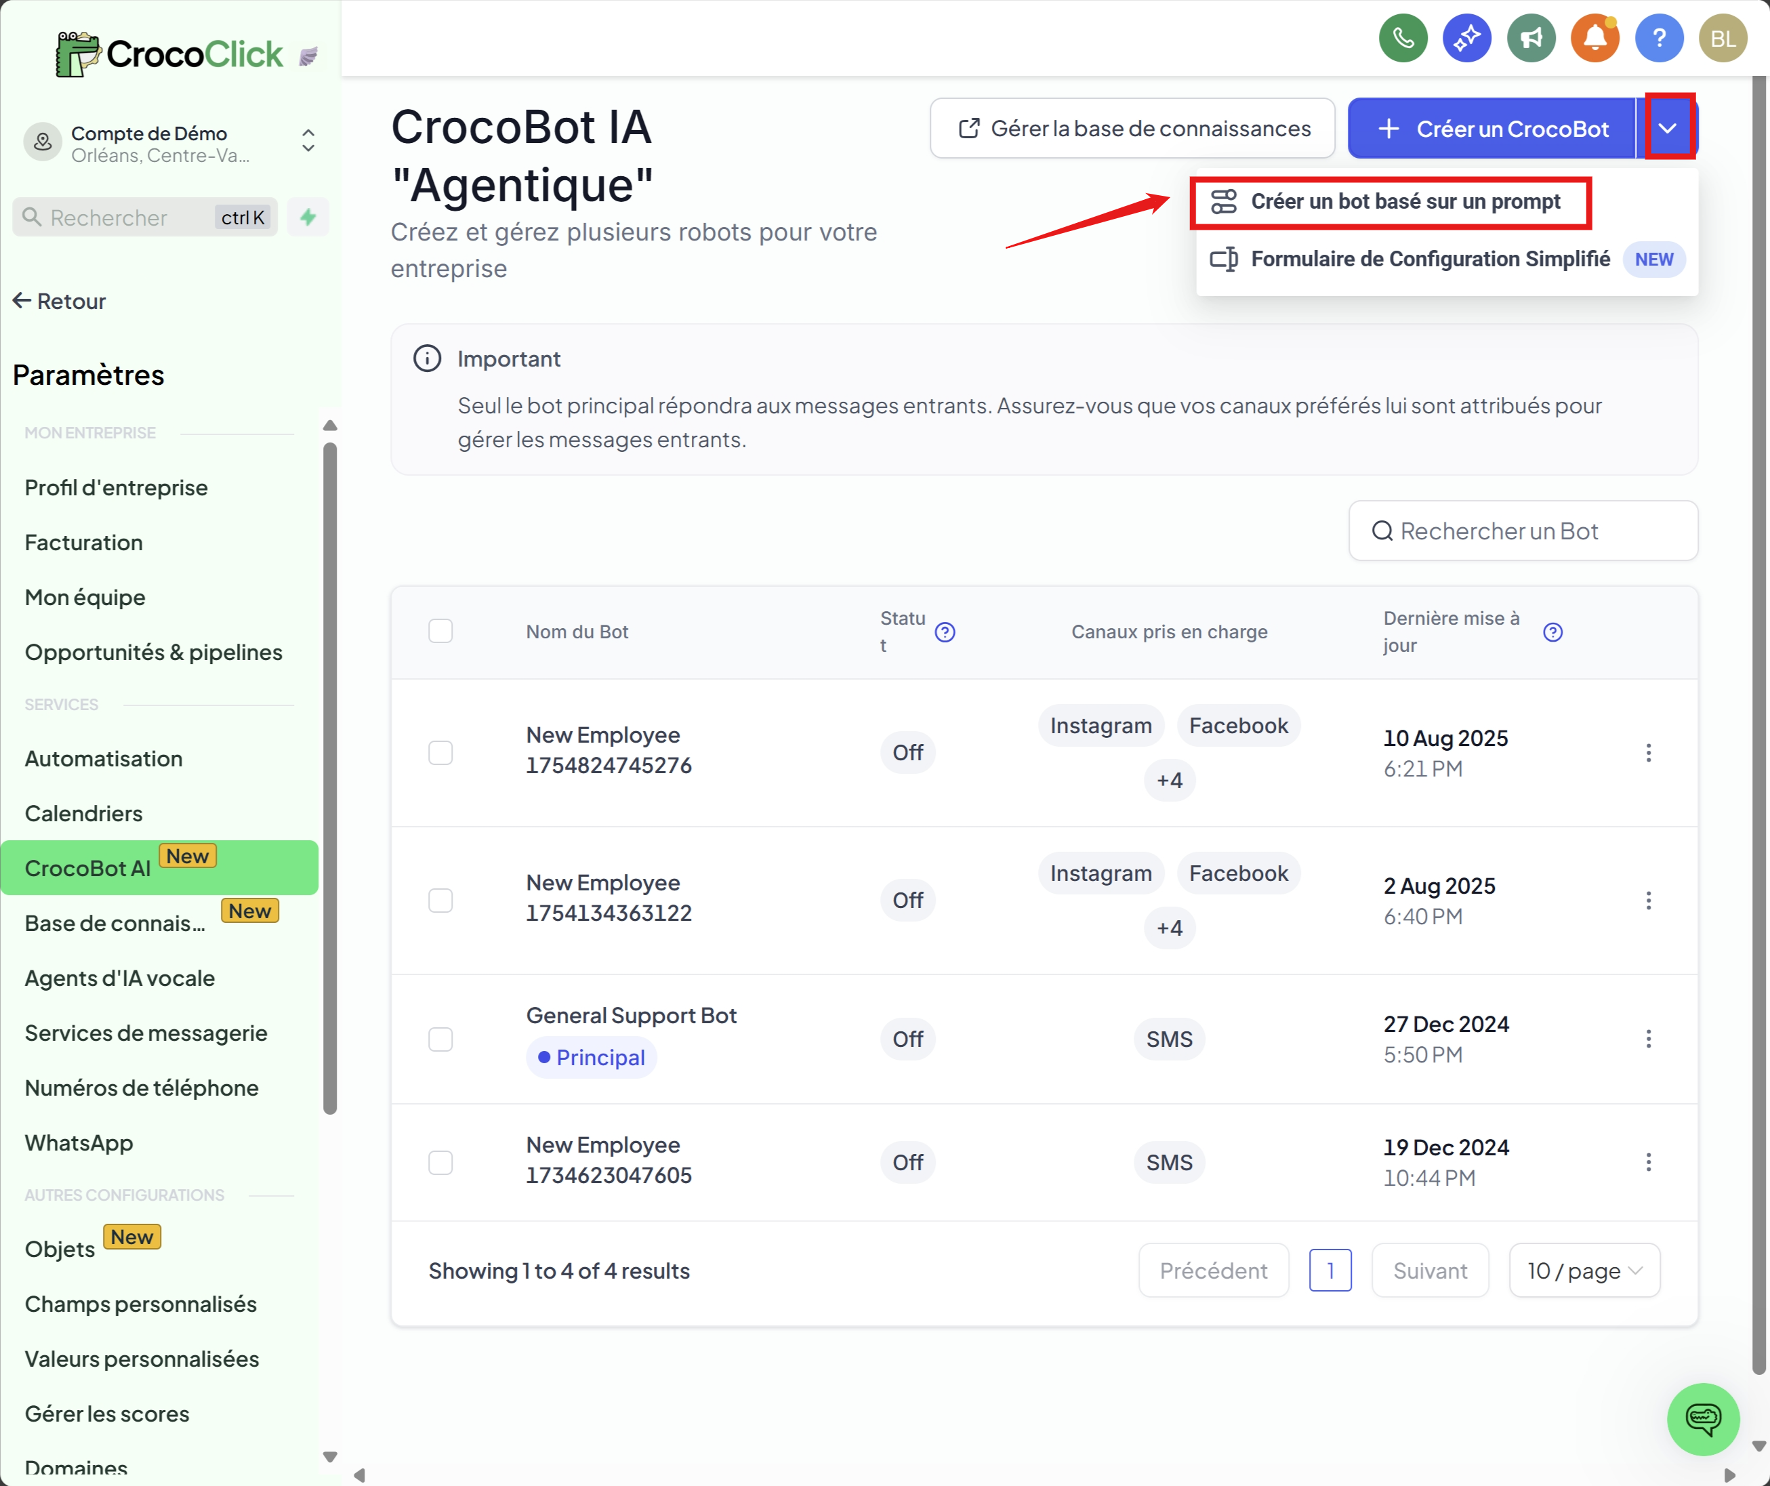1770x1486 pixels.
Task: Click the Compte de Démo account avatar icon
Action: point(42,142)
